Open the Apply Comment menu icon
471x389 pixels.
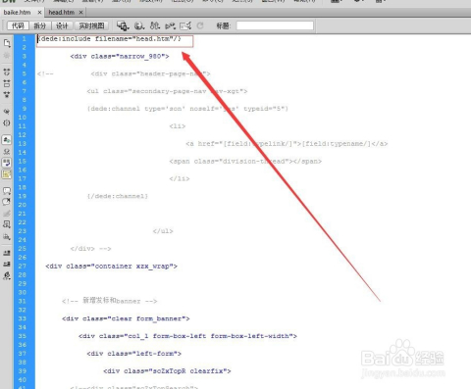point(7,191)
